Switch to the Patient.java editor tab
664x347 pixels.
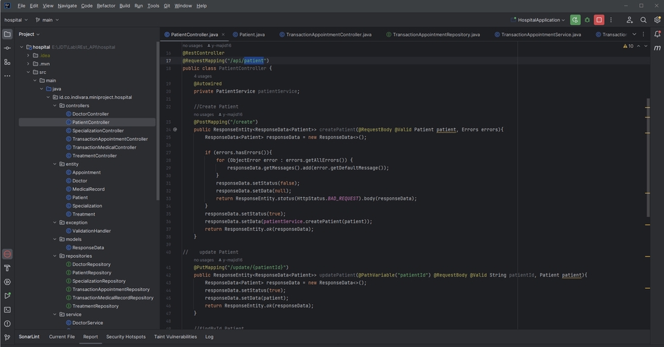pyautogui.click(x=251, y=34)
